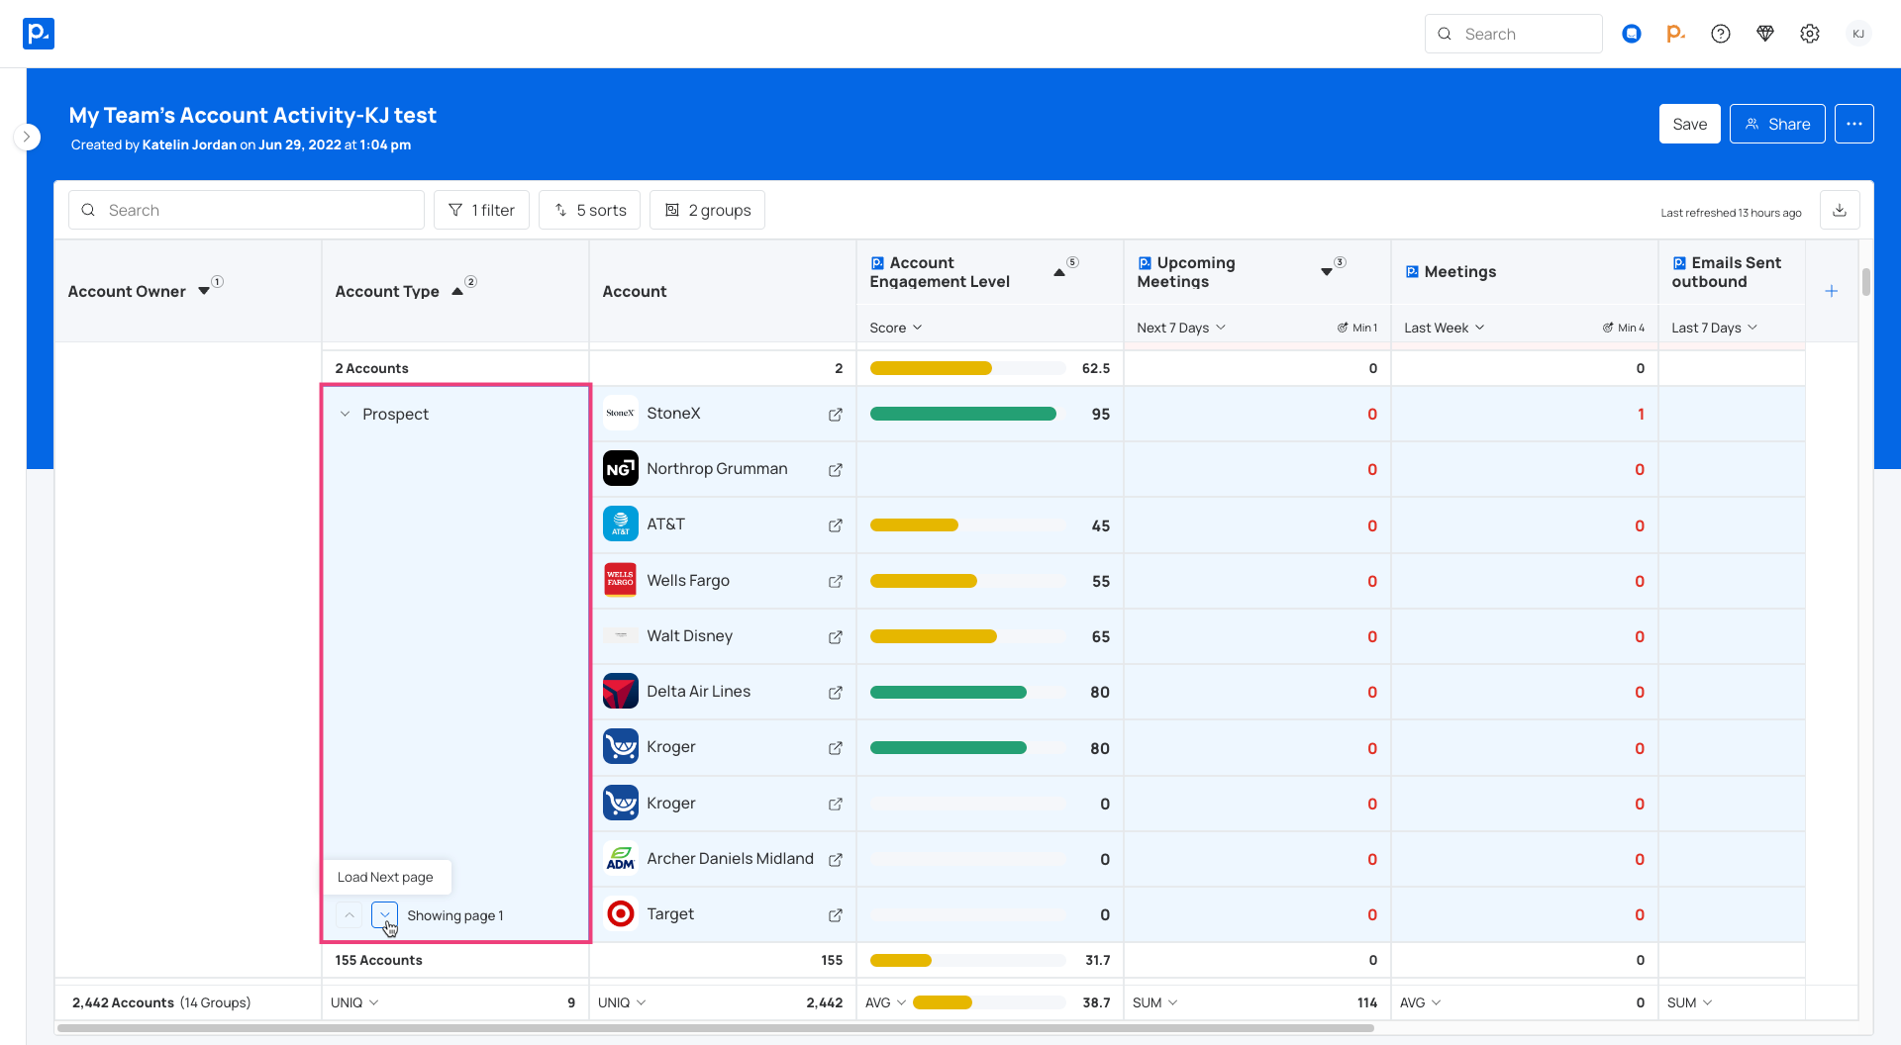This screenshot has height=1045, width=1901.
Task: Click the plus add column icon
Action: (x=1832, y=291)
